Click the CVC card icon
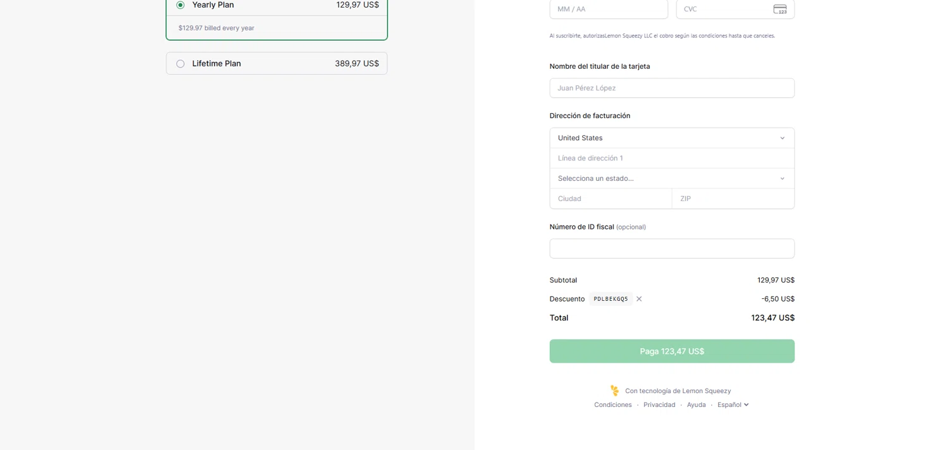Image resolution: width=949 pixels, height=450 pixels. pos(780,9)
